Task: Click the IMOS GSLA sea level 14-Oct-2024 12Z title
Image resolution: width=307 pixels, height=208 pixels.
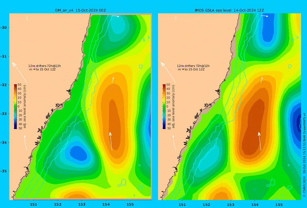Action: coord(229,10)
